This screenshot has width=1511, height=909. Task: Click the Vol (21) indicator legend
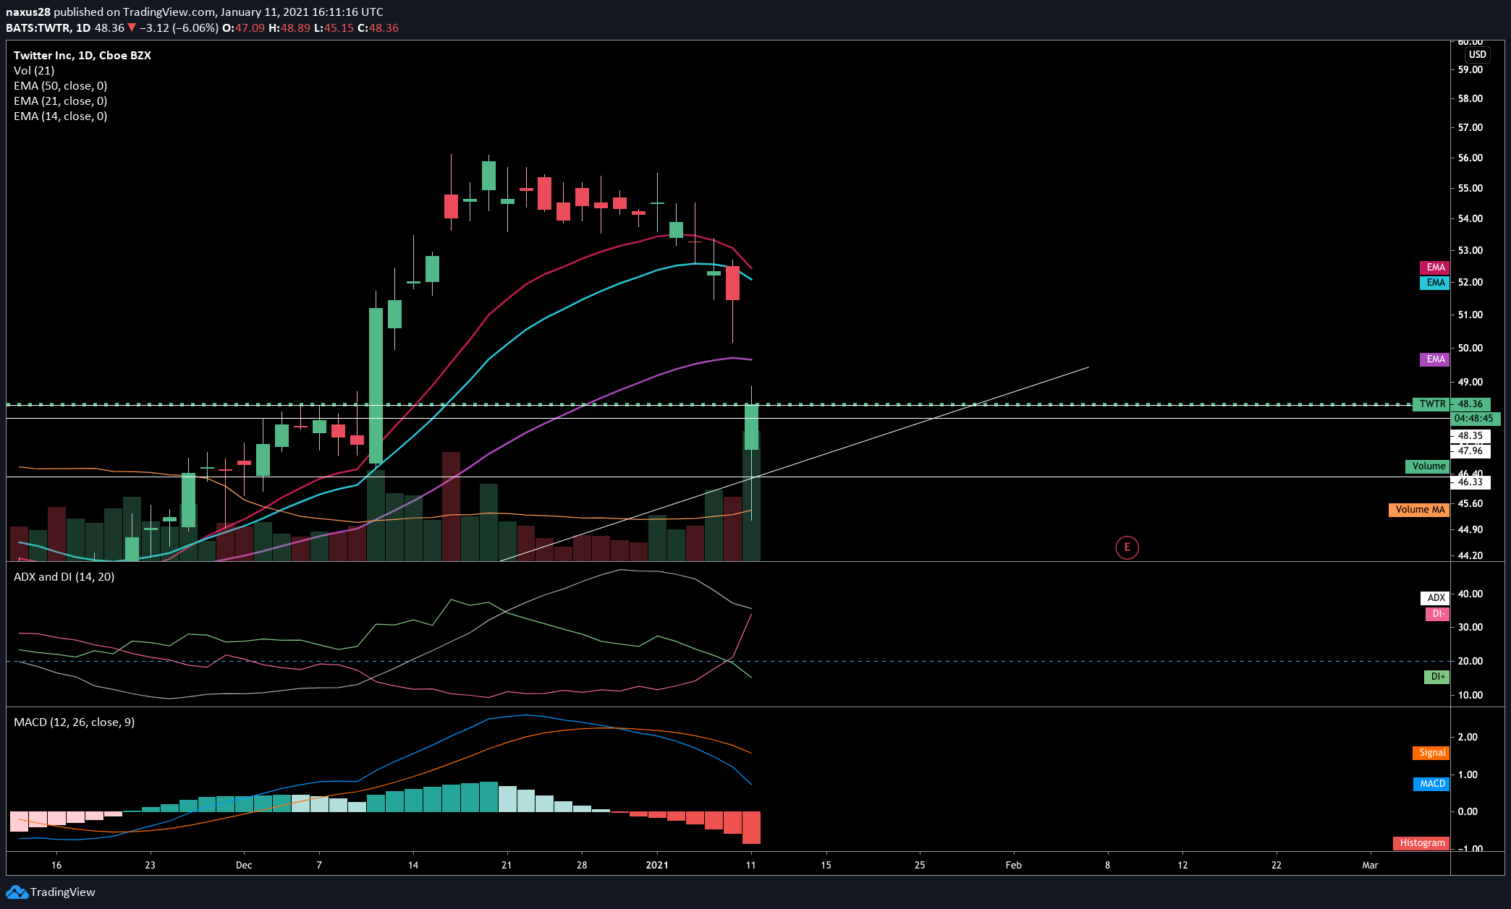coord(34,70)
